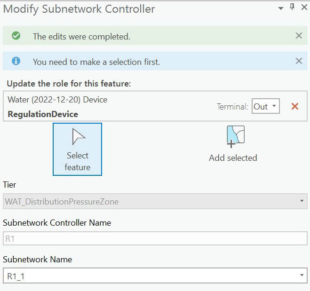This screenshot has width=310, height=291.
Task: Click the green success checkmark icon
Action: (x=16, y=36)
